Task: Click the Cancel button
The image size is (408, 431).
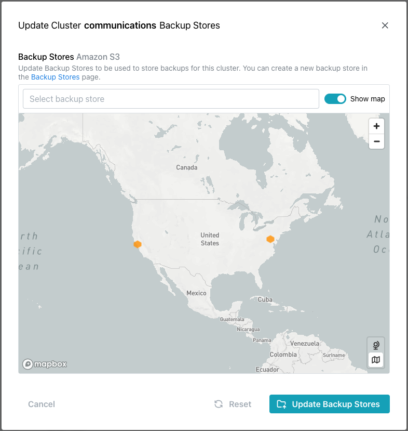Action: pos(41,404)
